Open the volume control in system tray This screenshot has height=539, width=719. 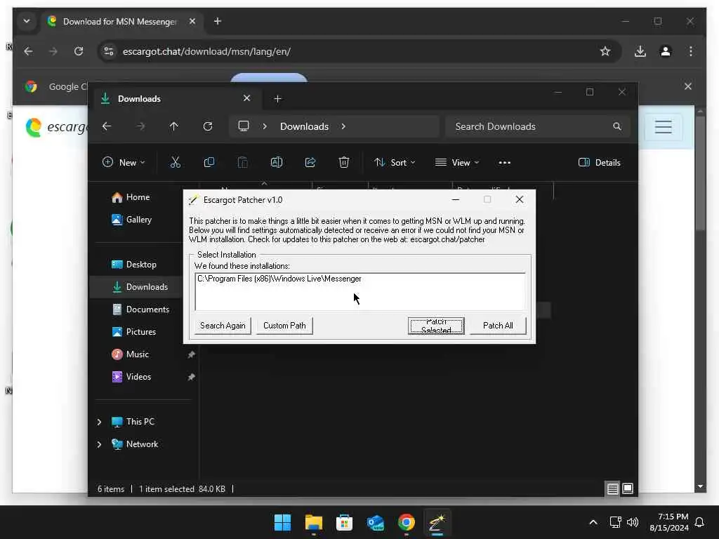(x=633, y=522)
